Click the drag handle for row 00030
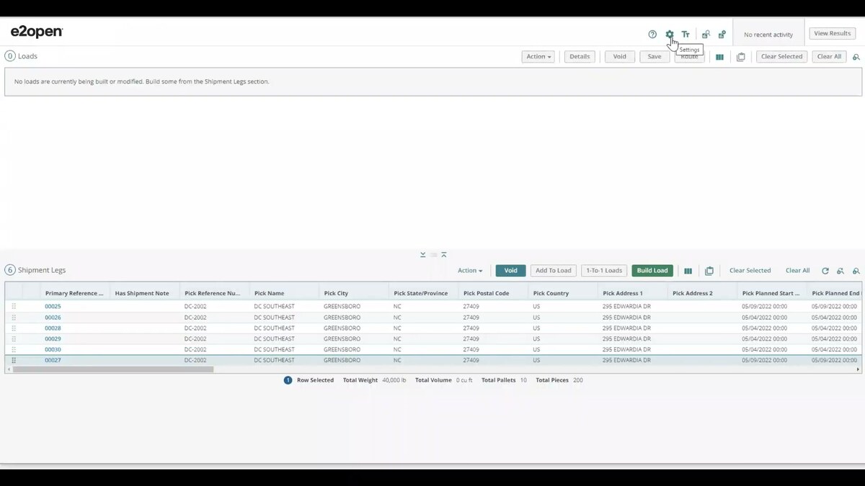865x486 pixels. click(14, 350)
